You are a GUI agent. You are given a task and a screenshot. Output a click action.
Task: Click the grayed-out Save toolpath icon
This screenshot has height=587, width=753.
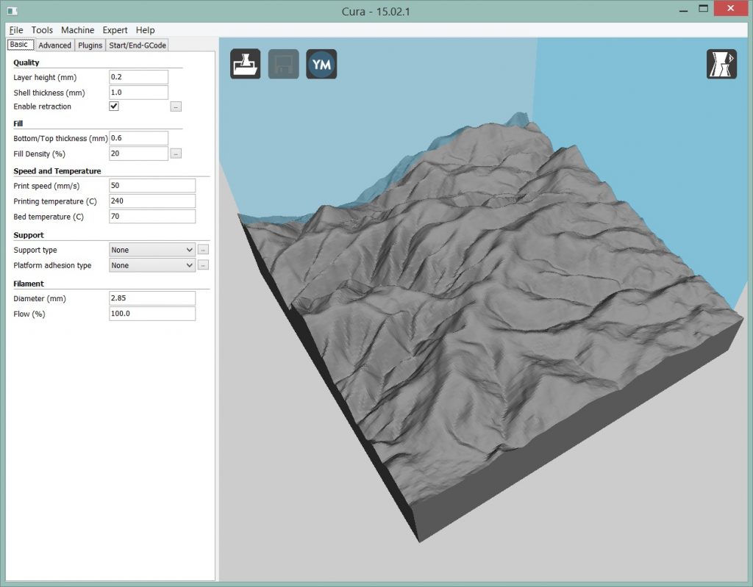pyautogui.click(x=283, y=65)
